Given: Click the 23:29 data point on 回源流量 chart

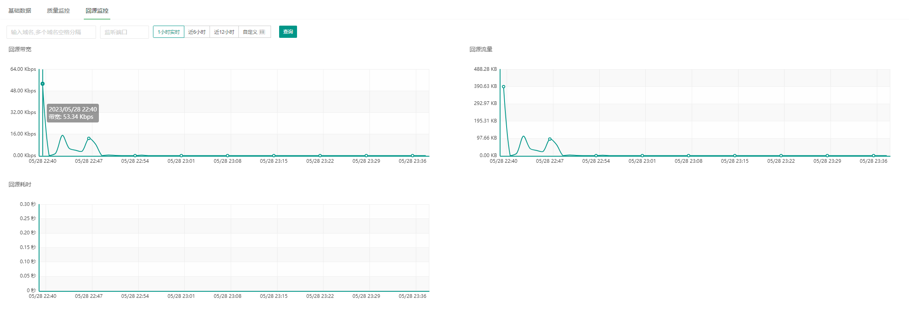Looking at the screenshot, I should (x=827, y=155).
